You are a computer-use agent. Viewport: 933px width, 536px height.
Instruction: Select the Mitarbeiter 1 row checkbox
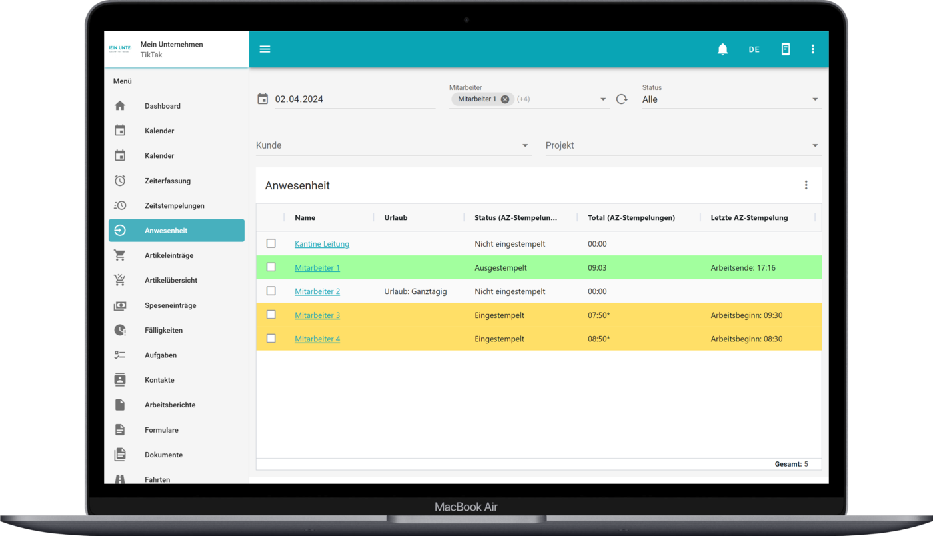tap(271, 267)
